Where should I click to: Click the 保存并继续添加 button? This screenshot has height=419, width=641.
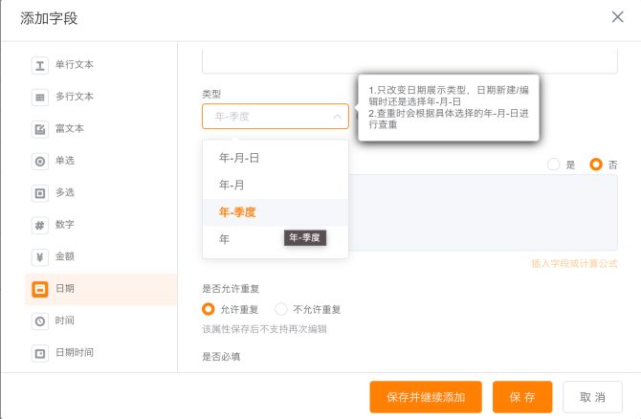[426, 397]
